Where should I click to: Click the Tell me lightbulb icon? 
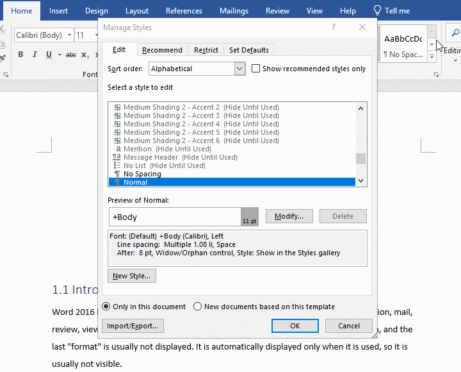[378, 10]
